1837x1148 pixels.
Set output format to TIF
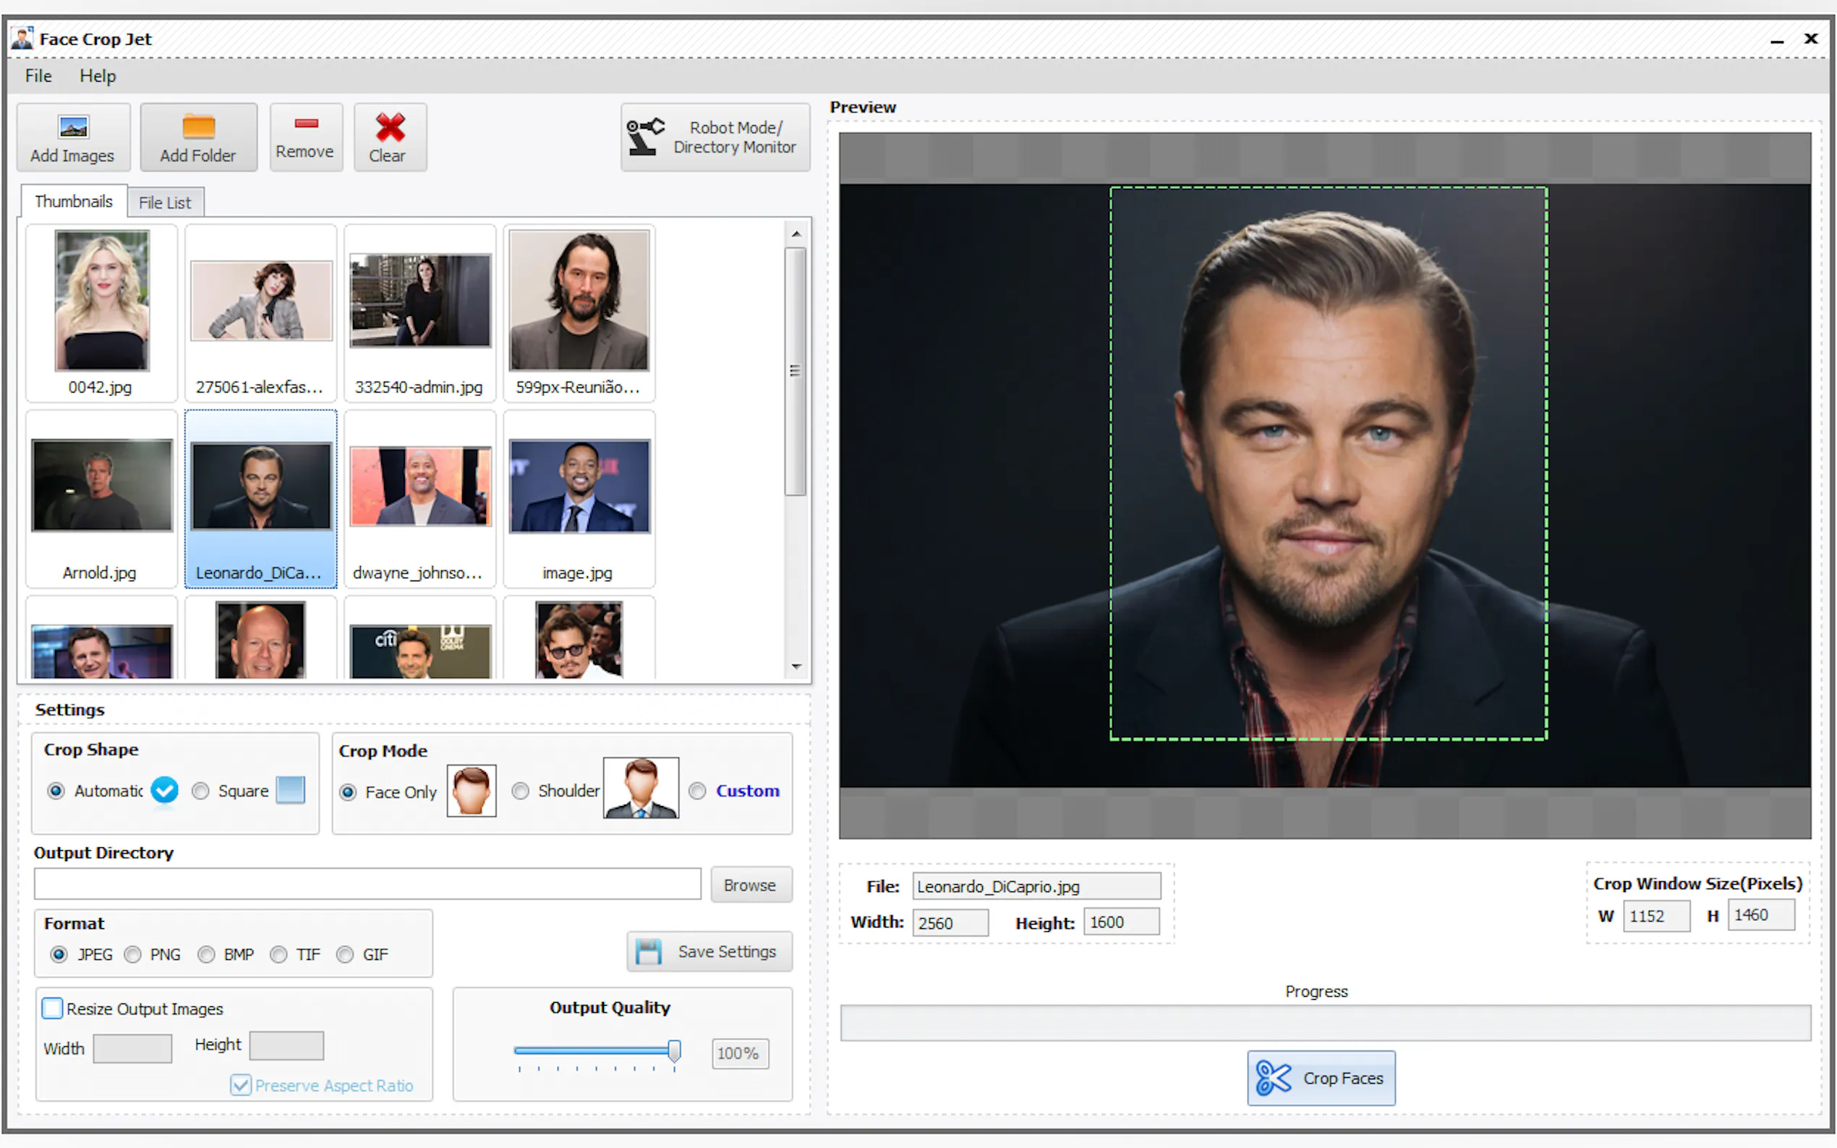pyautogui.click(x=278, y=954)
